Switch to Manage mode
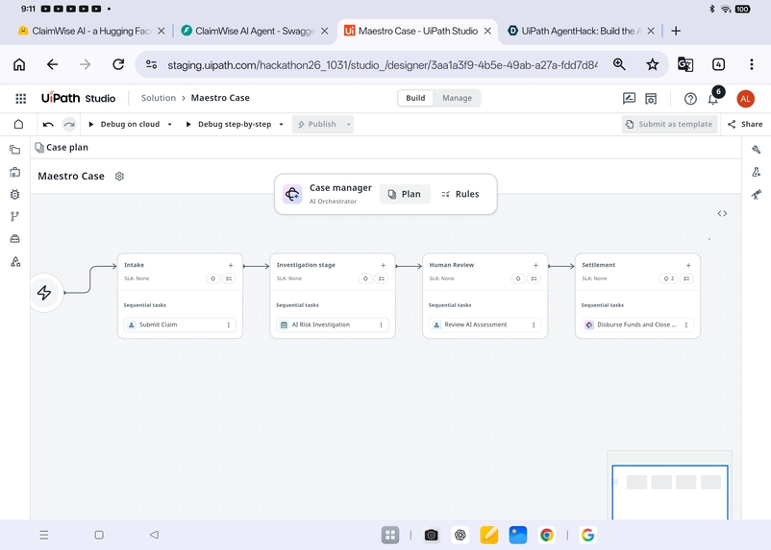 click(x=457, y=98)
